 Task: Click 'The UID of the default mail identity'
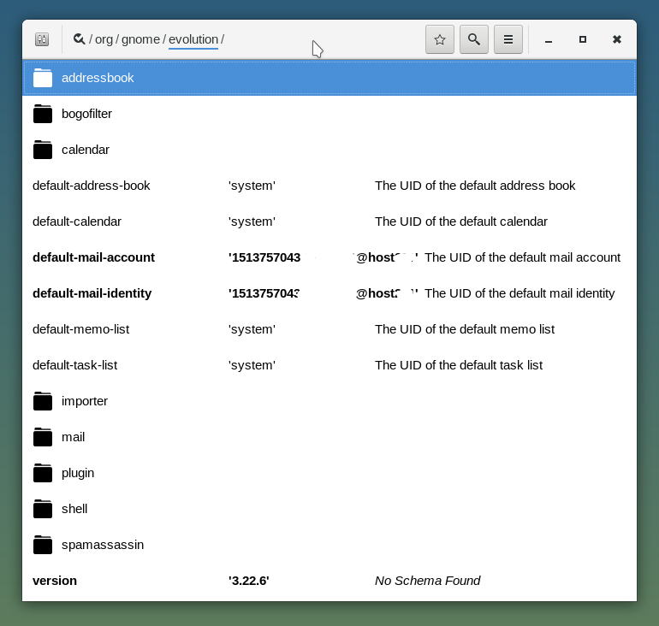point(519,293)
